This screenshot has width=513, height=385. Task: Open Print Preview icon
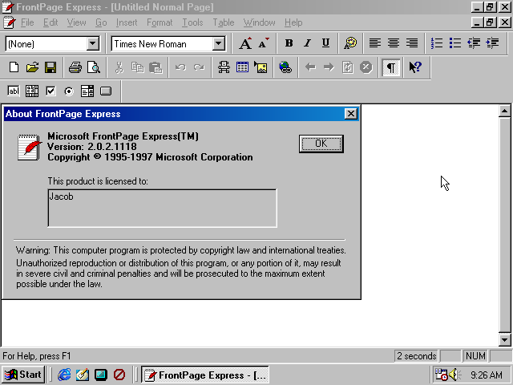pyautogui.click(x=94, y=67)
